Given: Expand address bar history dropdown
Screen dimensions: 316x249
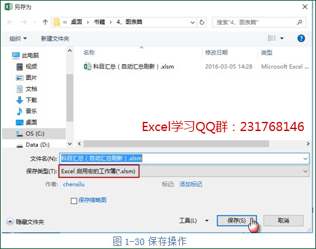Looking at the screenshot, I should click(x=192, y=22).
